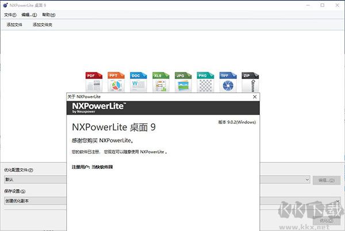The height and width of the screenshot is (231, 345).
Task: Click the XLS file type icon
Action: (161, 82)
